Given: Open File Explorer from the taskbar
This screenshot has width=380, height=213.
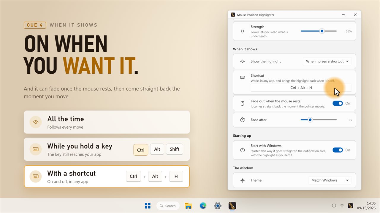Looking at the screenshot, I should pyautogui.click(x=188, y=206).
